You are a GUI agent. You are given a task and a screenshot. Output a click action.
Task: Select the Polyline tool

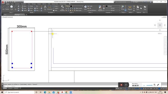(x=7, y=8)
